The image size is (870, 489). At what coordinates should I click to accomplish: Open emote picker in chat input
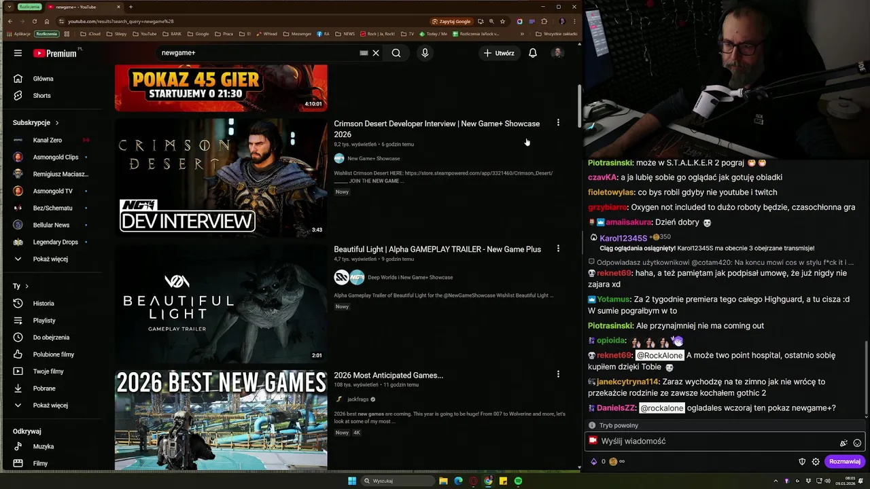click(857, 443)
